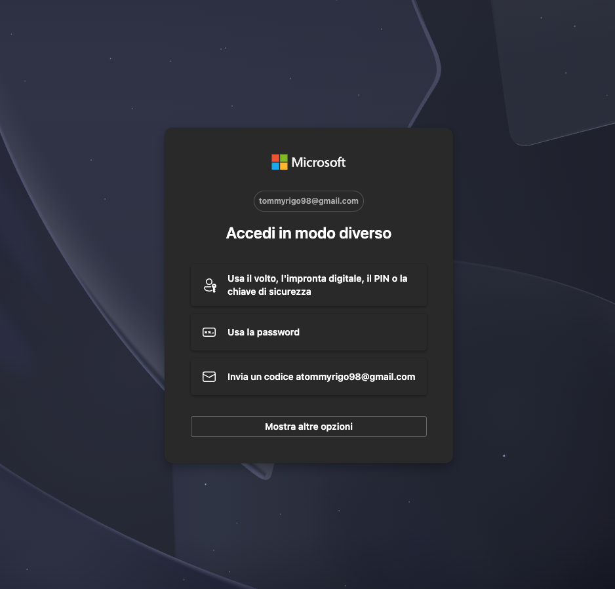Choose face, fingerprint, PIN or security key option
Screen dimensions: 615x589
pyautogui.click(x=309, y=285)
